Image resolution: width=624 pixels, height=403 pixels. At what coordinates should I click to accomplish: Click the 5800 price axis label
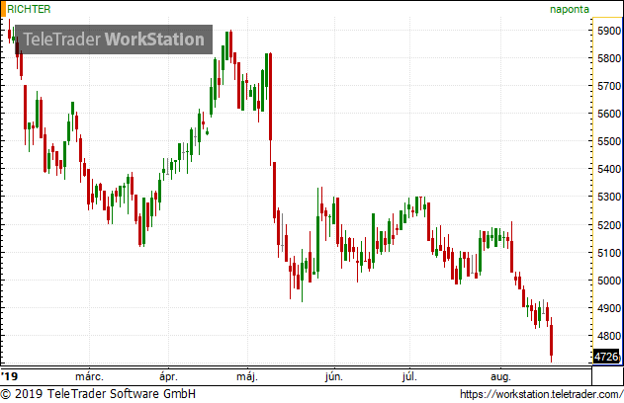pyautogui.click(x=609, y=58)
